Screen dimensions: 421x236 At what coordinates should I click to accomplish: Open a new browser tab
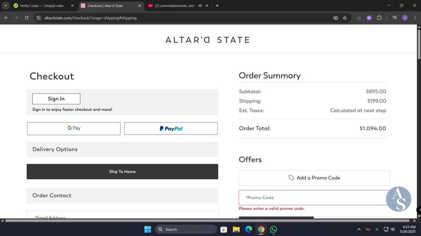(217, 6)
